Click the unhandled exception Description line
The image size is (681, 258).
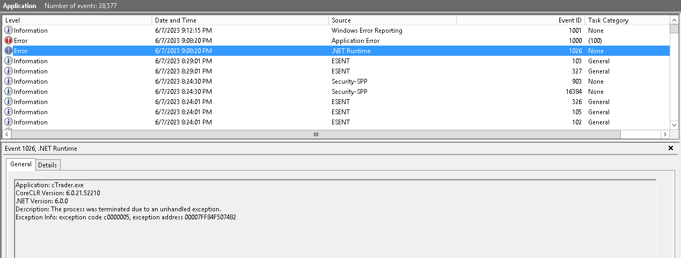tap(118, 209)
